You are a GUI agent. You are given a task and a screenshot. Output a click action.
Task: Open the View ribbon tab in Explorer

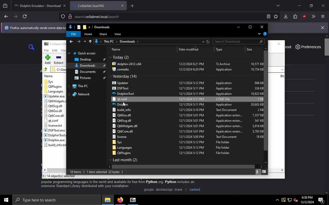click(x=117, y=34)
